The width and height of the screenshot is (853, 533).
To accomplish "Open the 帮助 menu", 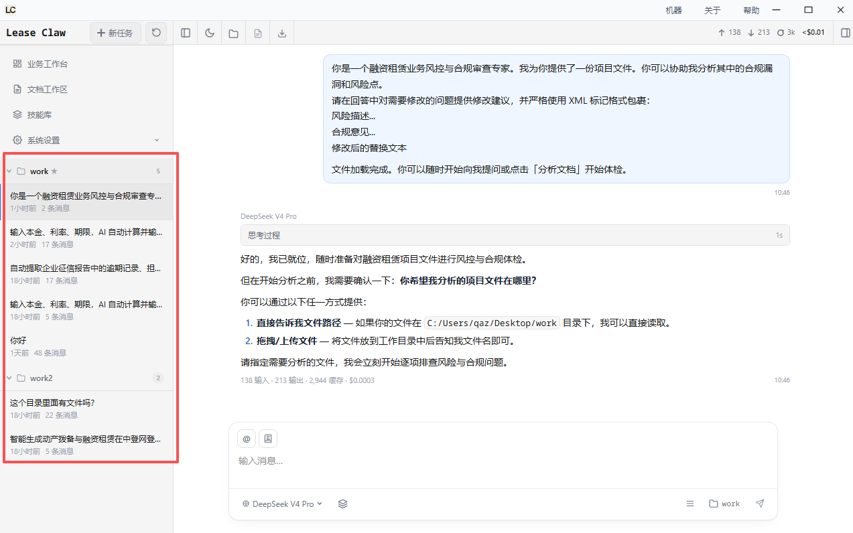I will (751, 10).
